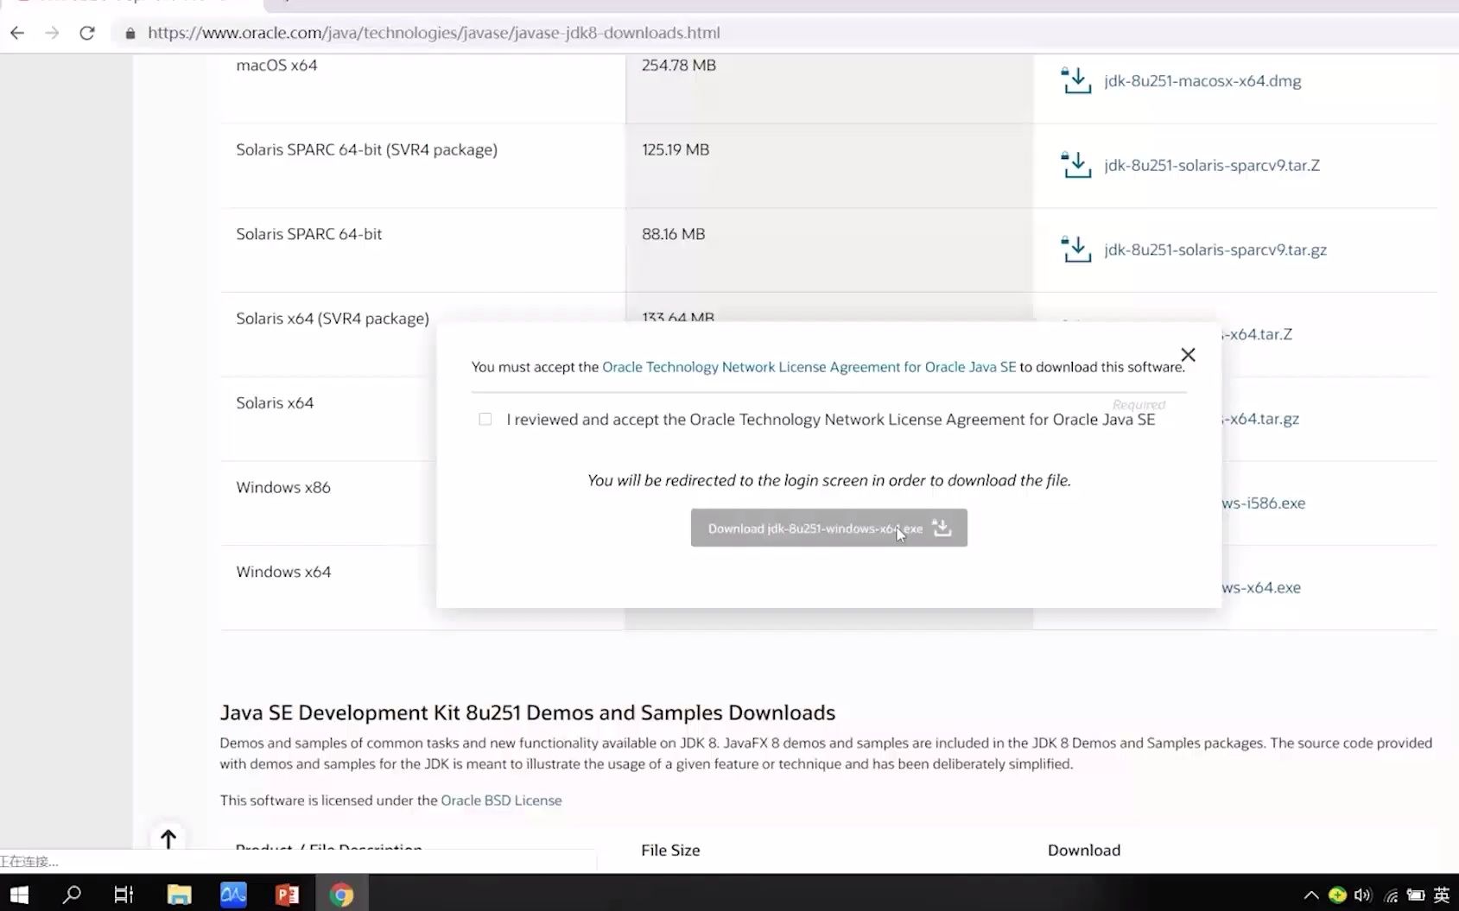
Task: Open PowerPoint from taskbar
Action: [x=287, y=895]
